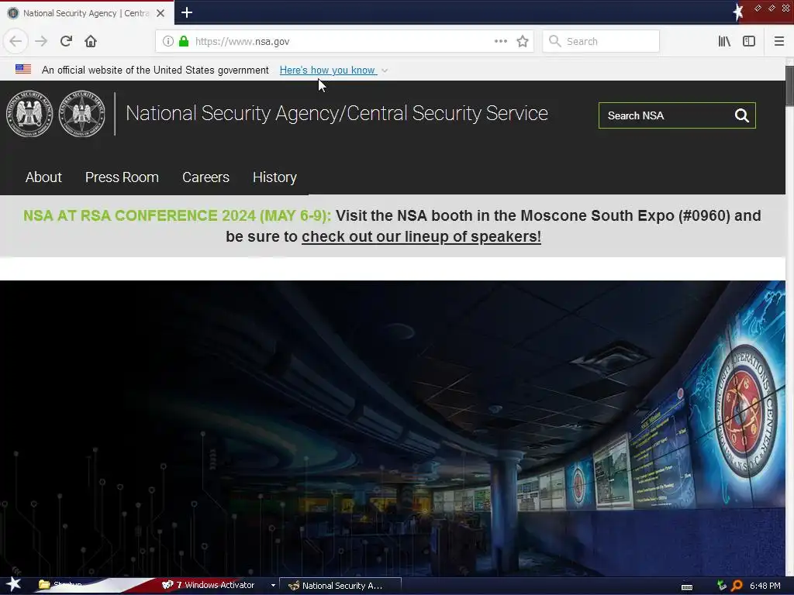Open page actions three-dot menu
This screenshot has width=794, height=595.
coord(501,41)
